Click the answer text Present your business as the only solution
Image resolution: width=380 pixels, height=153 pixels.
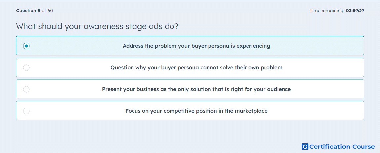pos(196,89)
